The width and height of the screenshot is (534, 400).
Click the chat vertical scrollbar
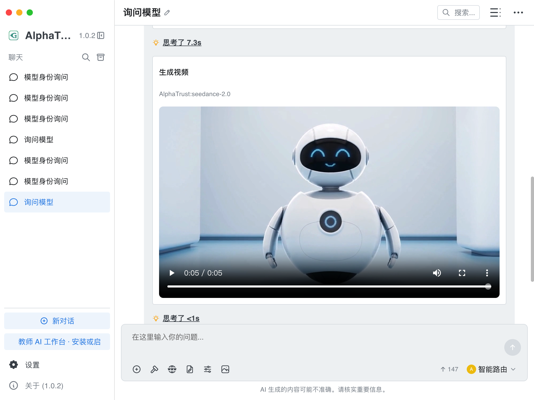[x=532, y=229]
